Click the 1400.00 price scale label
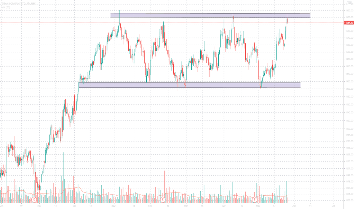The height and width of the screenshot is (209, 355). click(350, 89)
